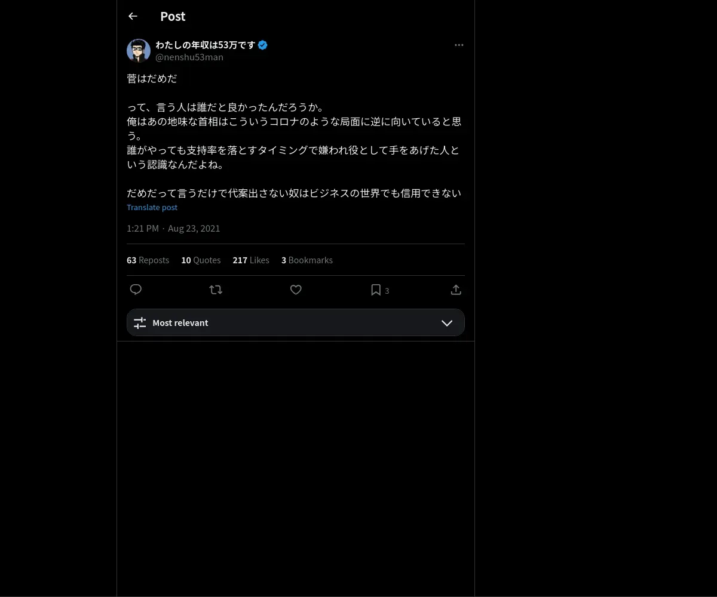
Task: Toggle the bookmark icon on the post
Action: click(x=376, y=290)
